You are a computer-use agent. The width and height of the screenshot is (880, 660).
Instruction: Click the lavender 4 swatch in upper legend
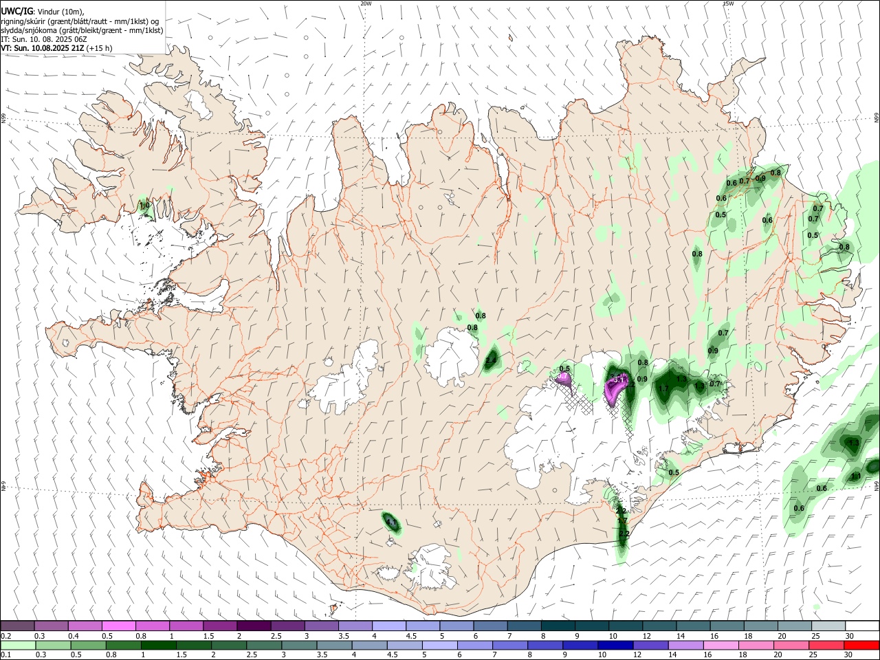(x=389, y=626)
